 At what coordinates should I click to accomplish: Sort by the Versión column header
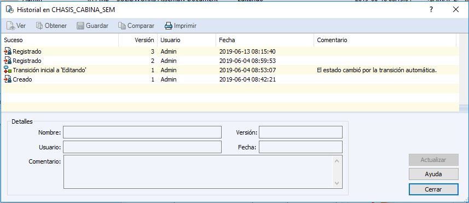click(137, 40)
